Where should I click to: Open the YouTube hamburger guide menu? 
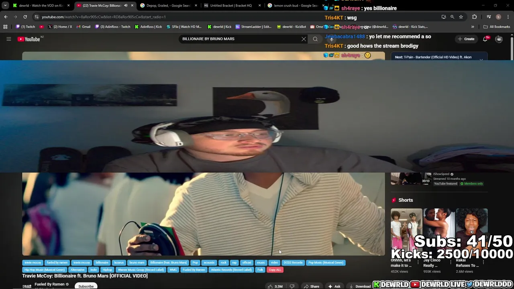tap(8, 39)
